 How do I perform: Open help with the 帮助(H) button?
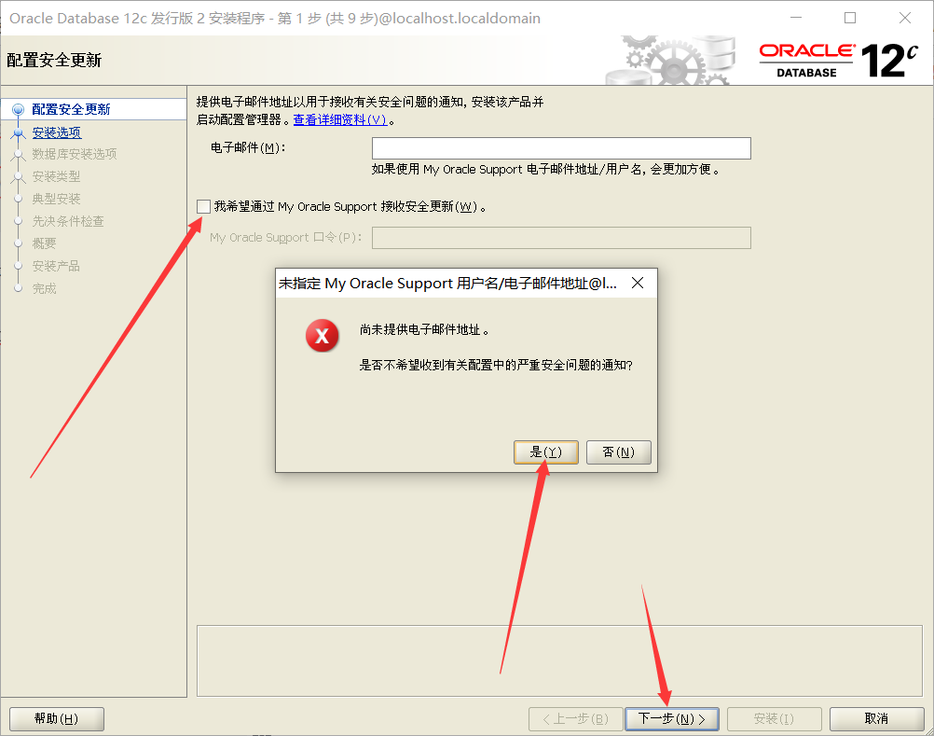point(57,718)
